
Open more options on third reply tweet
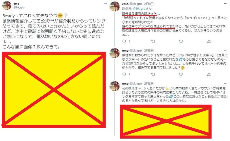click(225, 83)
